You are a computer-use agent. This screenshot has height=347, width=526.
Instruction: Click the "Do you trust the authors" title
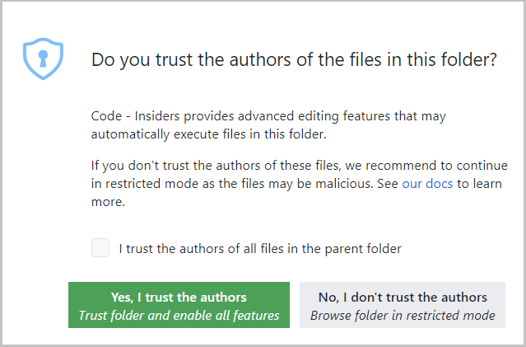294,59
